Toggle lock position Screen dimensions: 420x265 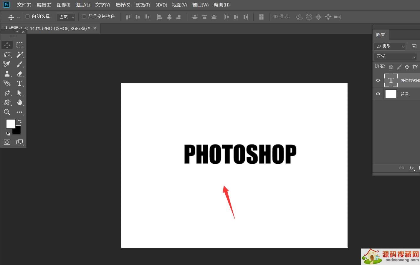[407, 67]
